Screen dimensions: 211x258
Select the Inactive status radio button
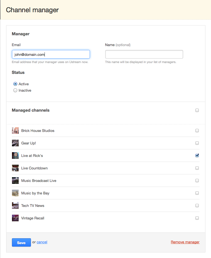[15, 90]
